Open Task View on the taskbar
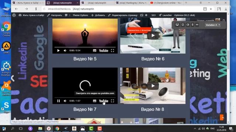236x132 pixels. [x=21, y=129]
